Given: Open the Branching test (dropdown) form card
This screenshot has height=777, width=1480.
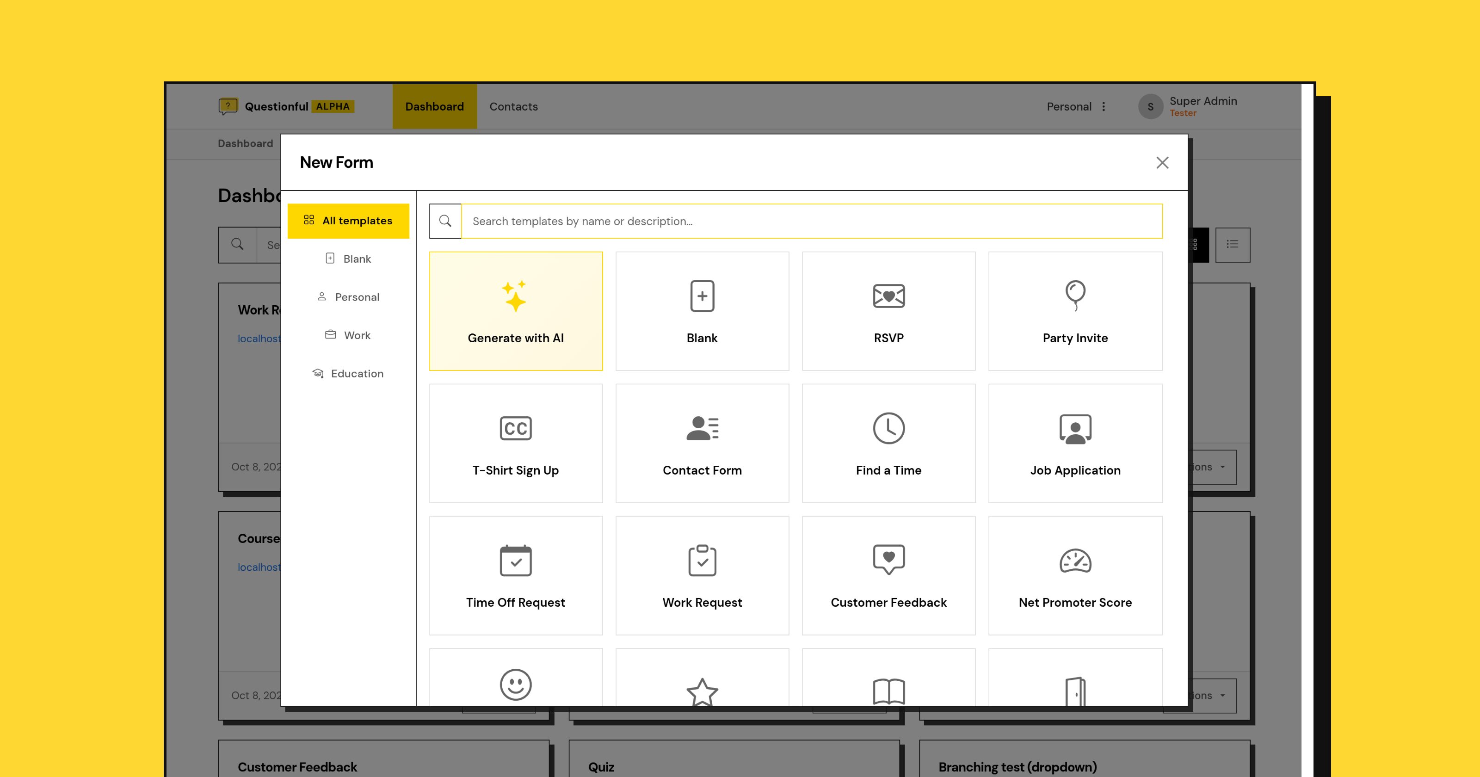Looking at the screenshot, I should (x=1085, y=758).
